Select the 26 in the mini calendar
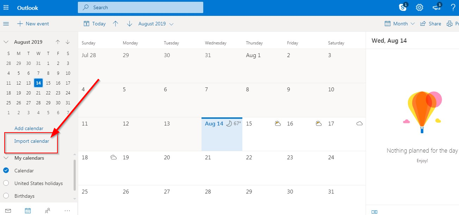Screen dimensions: 459x215 (x=19, y=103)
